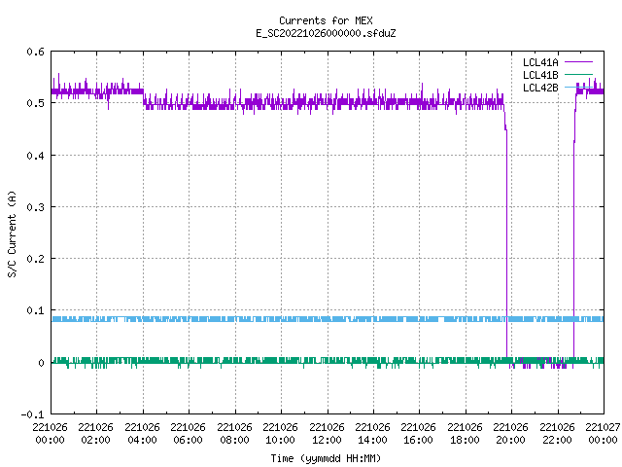Click the y-axis tick value 0.2
The width and height of the screenshot is (622, 467).
coord(36,259)
